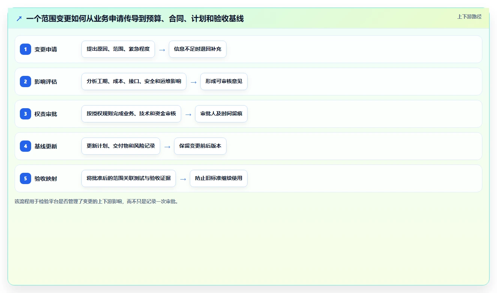The width and height of the screenshot is (497, 293).
Task: Click the 审批人及时间留痕 box
Action: (x=221, y=114)
